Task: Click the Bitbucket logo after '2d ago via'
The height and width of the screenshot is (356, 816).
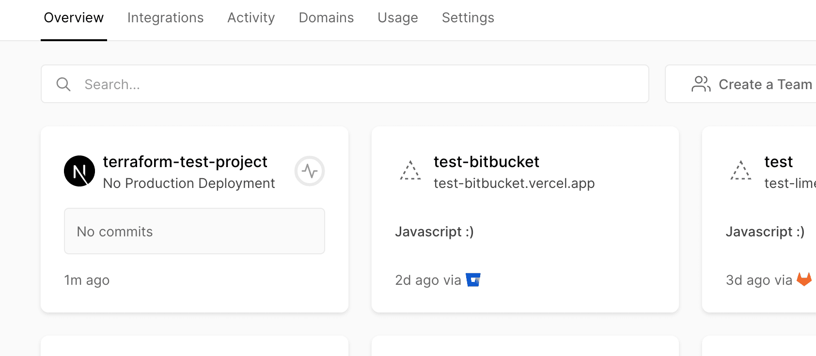Action: tap(473, 280)
